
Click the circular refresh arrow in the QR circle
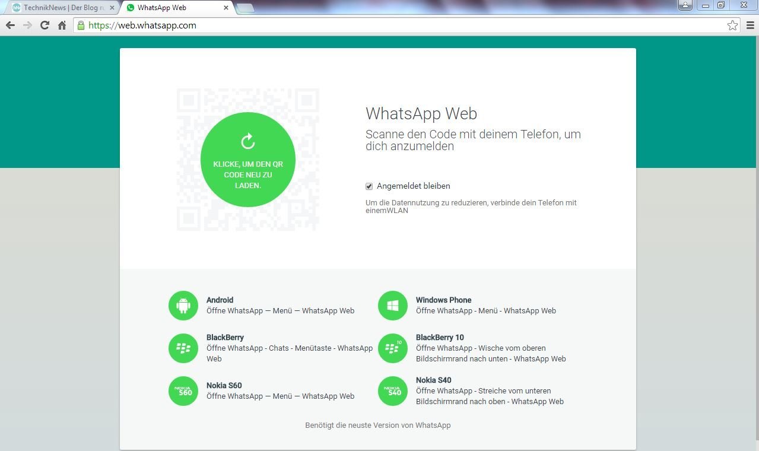tap(248, 141)
